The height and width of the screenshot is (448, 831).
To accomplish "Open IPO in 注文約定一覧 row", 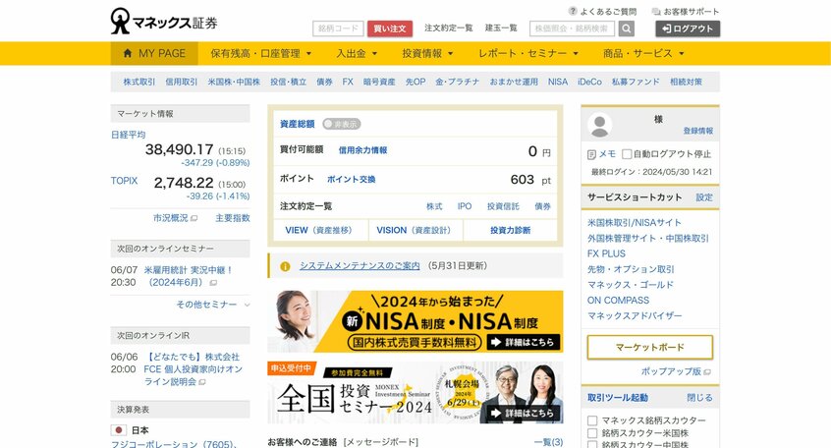I will click(x=465, y=206).
